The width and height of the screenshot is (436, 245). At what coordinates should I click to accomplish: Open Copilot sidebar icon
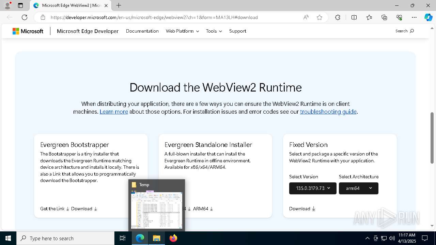click(428, 17)
